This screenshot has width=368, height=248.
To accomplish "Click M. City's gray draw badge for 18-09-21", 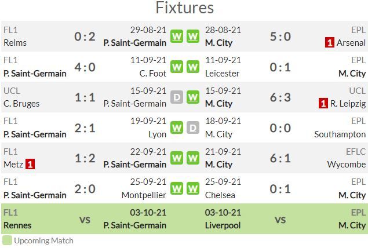I will [x=192, y=127].
